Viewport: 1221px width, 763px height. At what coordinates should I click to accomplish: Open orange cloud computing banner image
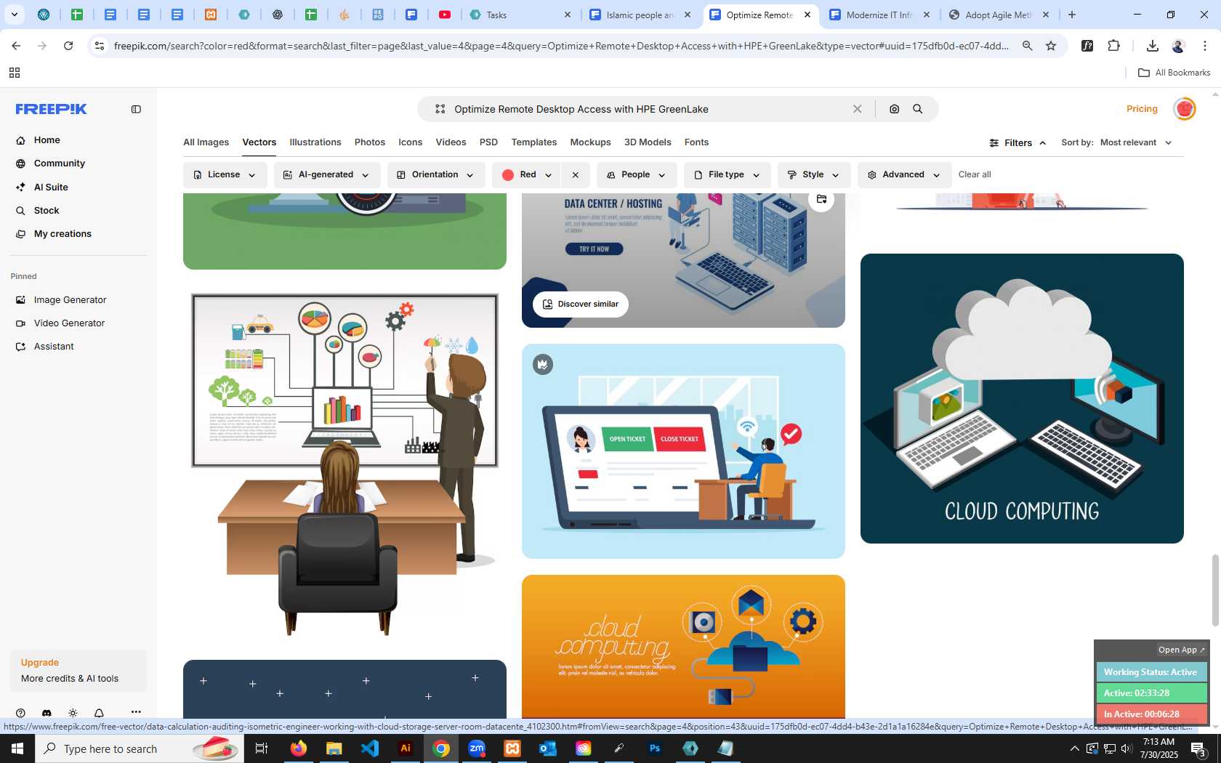click(683, 646)
